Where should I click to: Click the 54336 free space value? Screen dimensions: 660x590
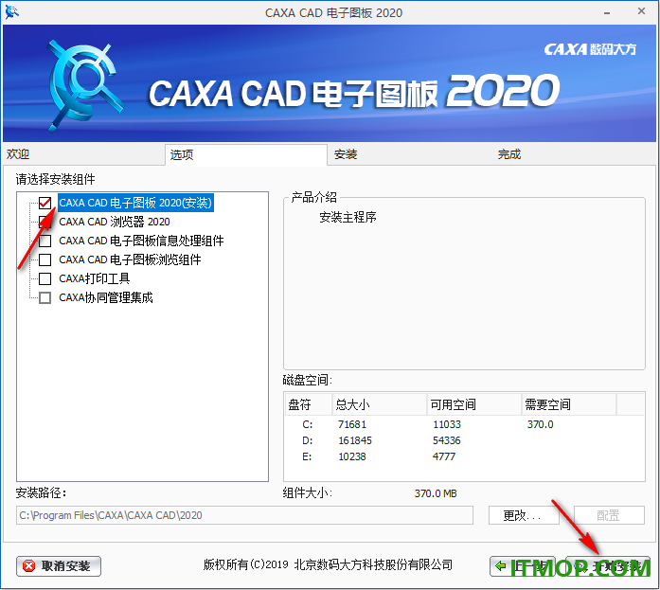click(x=446, y=440)
